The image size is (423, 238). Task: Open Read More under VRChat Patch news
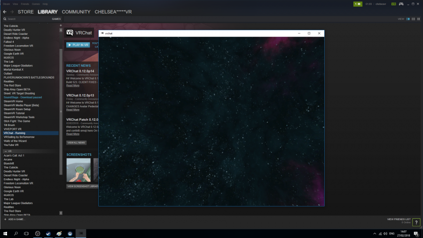pyautogui.click(x=73, y=134)
